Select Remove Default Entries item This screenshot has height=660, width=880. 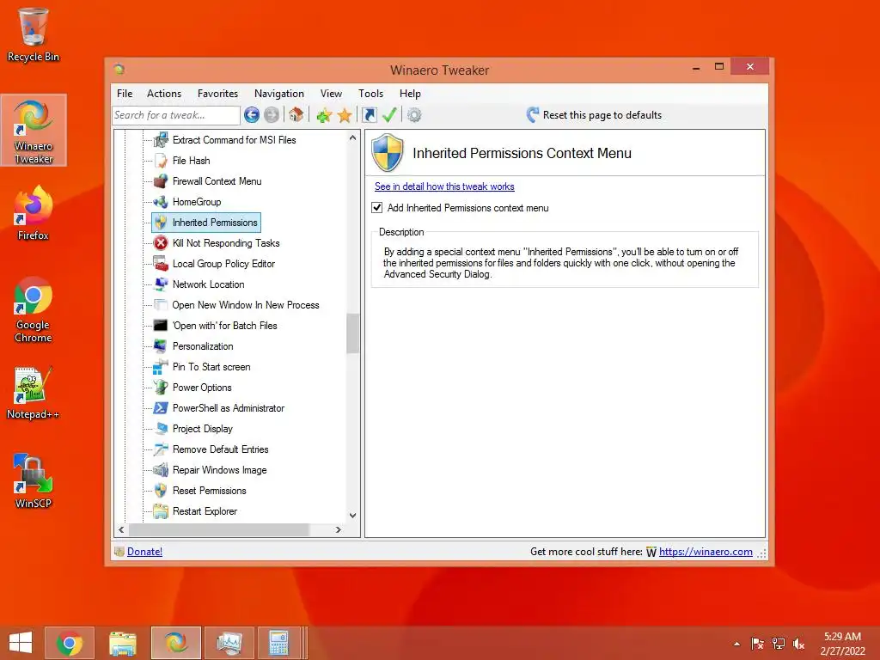tap(221, 449)
